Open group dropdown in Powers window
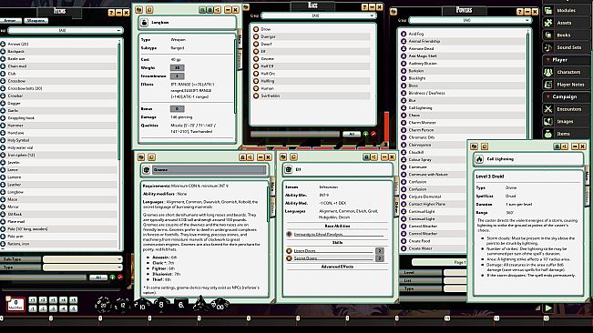 click(x=470, y=20)
